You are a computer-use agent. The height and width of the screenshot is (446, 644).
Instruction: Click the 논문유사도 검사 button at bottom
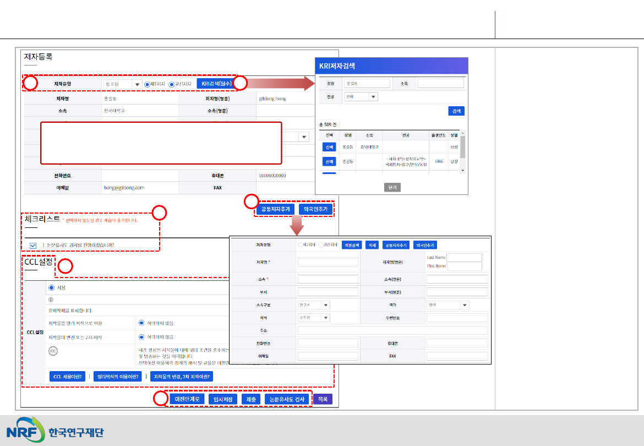[x=286, y=399]
